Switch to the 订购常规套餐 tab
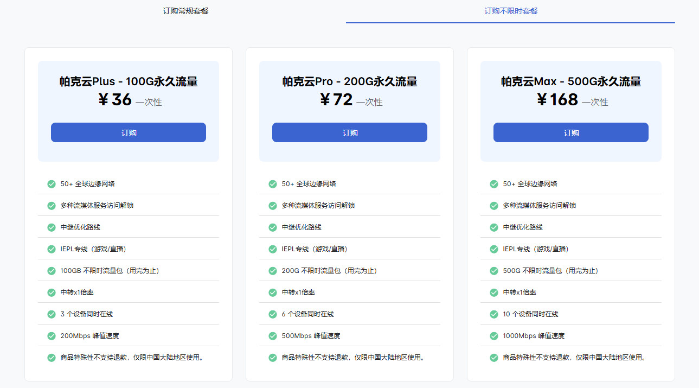The width and height of the screenshot is (699, 388). click(x=187, y=10)
